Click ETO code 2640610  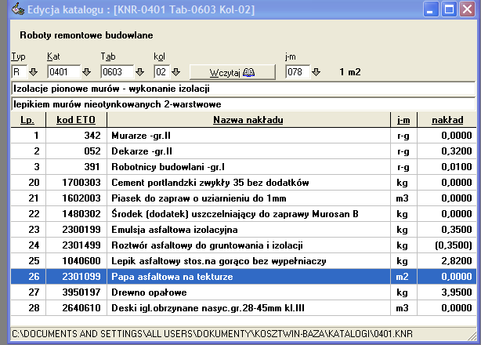(x=81, y=308)
